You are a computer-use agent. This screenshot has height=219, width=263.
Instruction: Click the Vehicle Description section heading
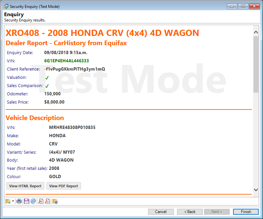click(x=35, y=118)
